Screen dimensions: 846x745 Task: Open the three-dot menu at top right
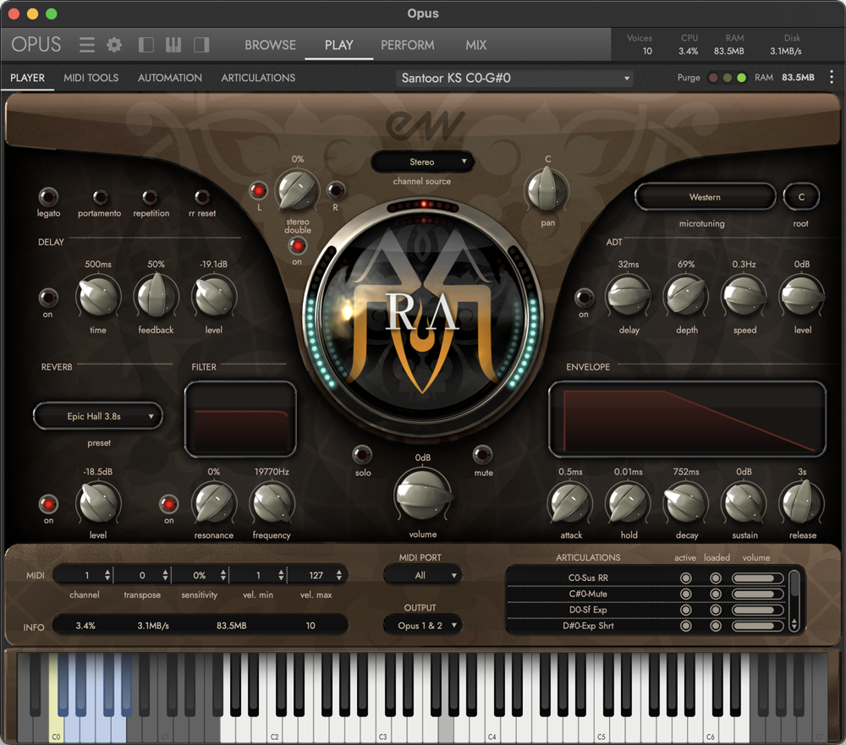click(x=832, y=77)
